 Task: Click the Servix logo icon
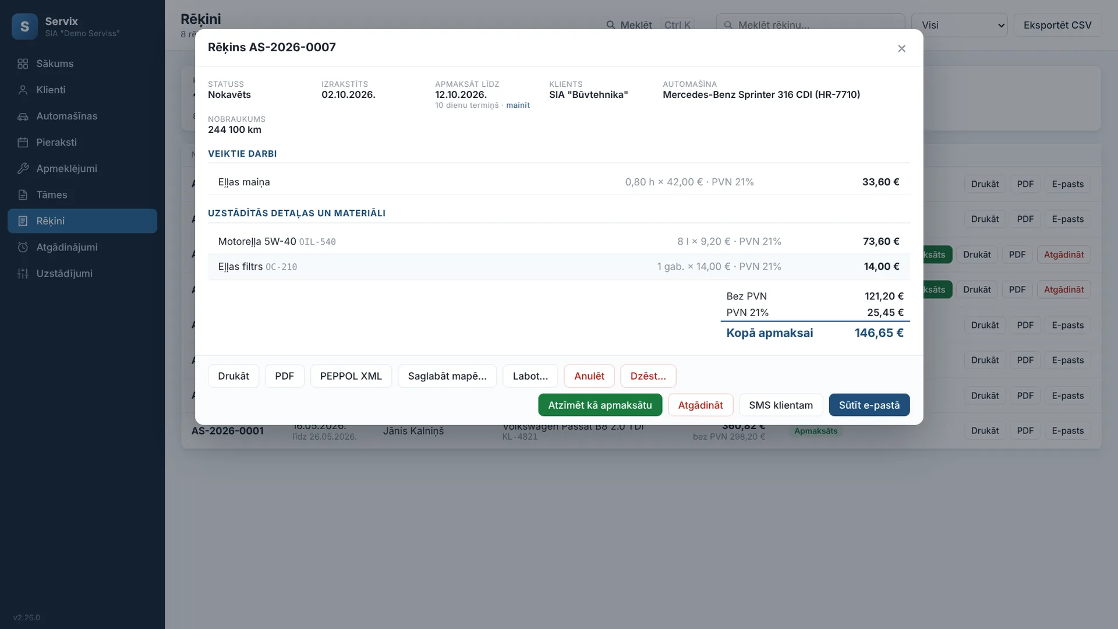click(x=24, y=26)
